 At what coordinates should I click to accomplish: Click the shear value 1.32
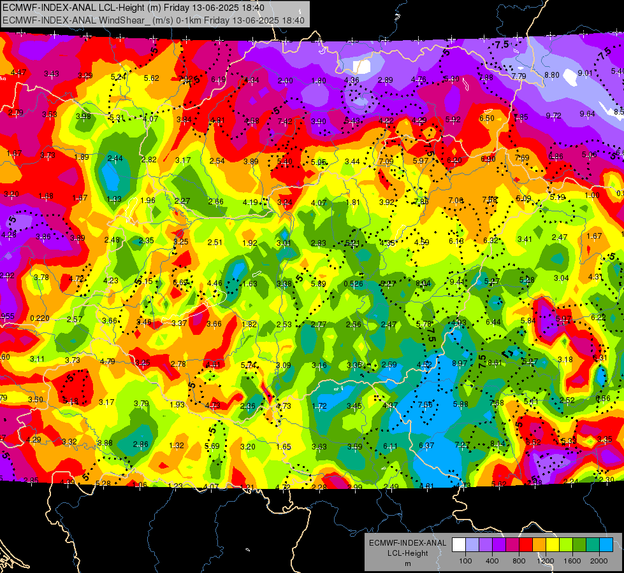[x=177, y=446]
